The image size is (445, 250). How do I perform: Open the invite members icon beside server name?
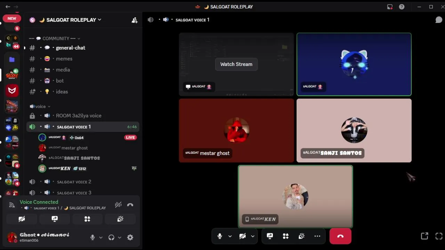[135, 20]
